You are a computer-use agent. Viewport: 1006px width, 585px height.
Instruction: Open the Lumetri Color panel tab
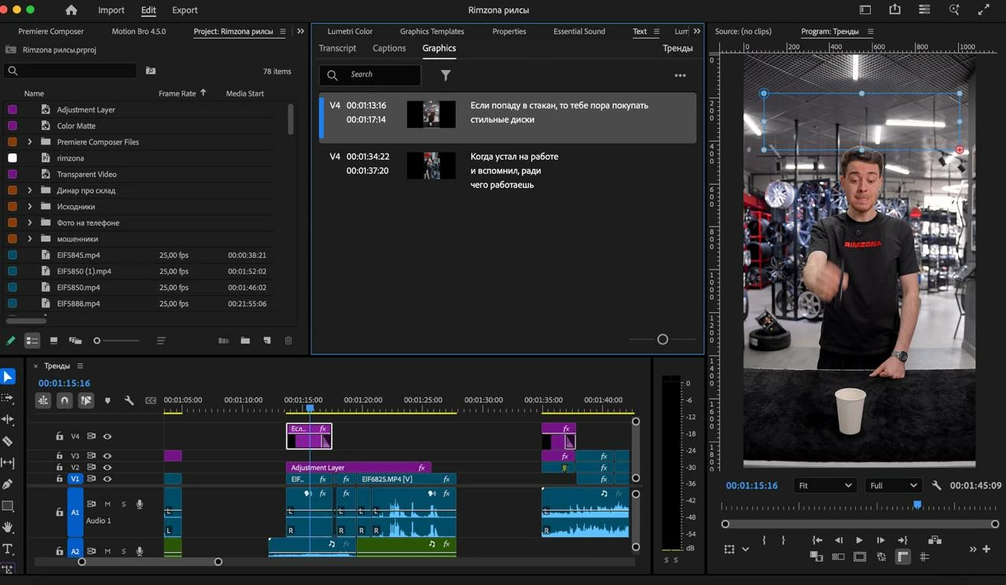tap(350, 31)
